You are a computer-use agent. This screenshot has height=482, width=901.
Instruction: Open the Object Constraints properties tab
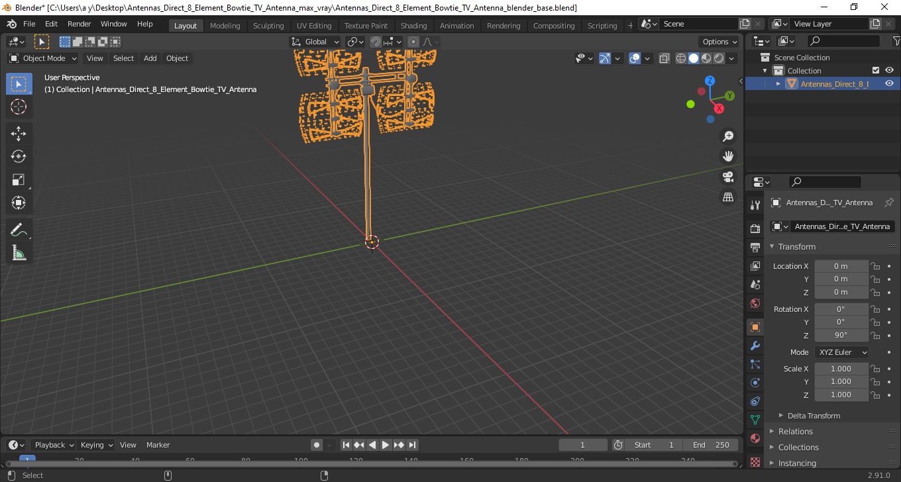(755, 401)
